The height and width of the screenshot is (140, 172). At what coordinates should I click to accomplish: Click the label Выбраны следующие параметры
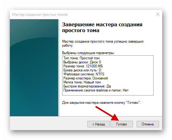(88, 53)
